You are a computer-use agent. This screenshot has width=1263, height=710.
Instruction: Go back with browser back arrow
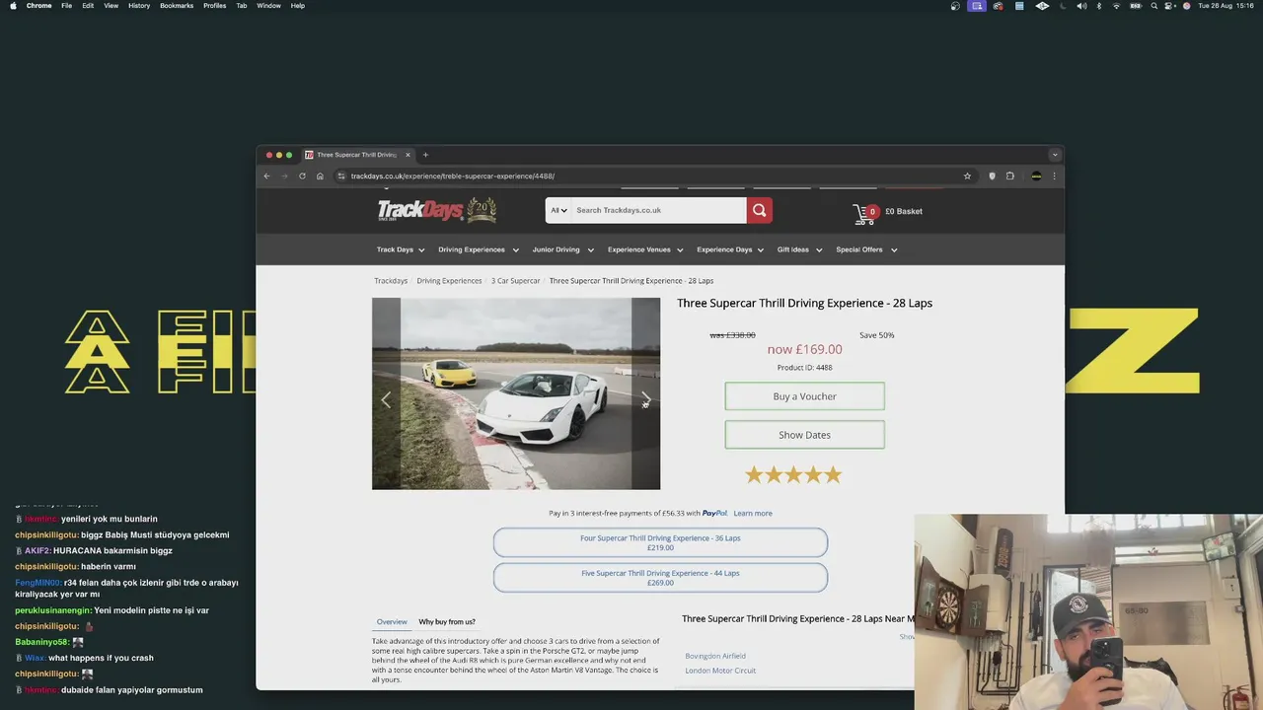(266, 177)
